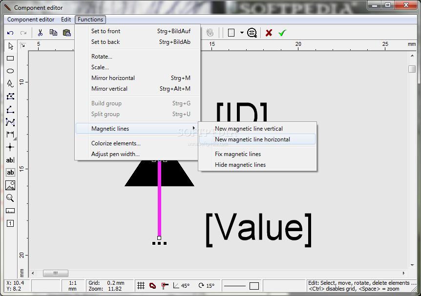Select the insert image tool
The height and width of the screenshot is (296, 421).
click(x=10, y=185)
